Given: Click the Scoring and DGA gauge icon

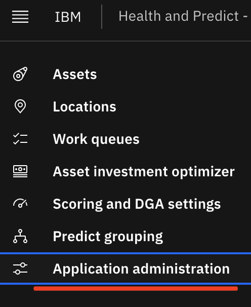Looking at the screenshot, I should click(x=20, y=204).
